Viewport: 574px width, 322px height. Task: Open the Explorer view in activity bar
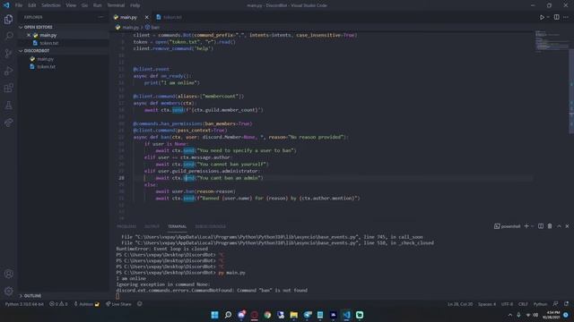pyautogui.click(x=8, y=19)
